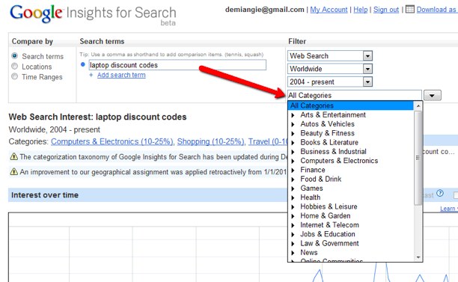Click the Download as spreadsheet icon
458x282 pixels.
click(410, 9)
